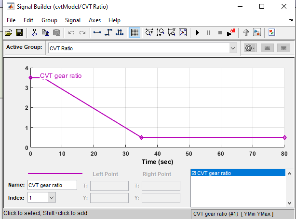
Task: Insert a pulse signal from toolbar
Action: (x=120, y=33)
